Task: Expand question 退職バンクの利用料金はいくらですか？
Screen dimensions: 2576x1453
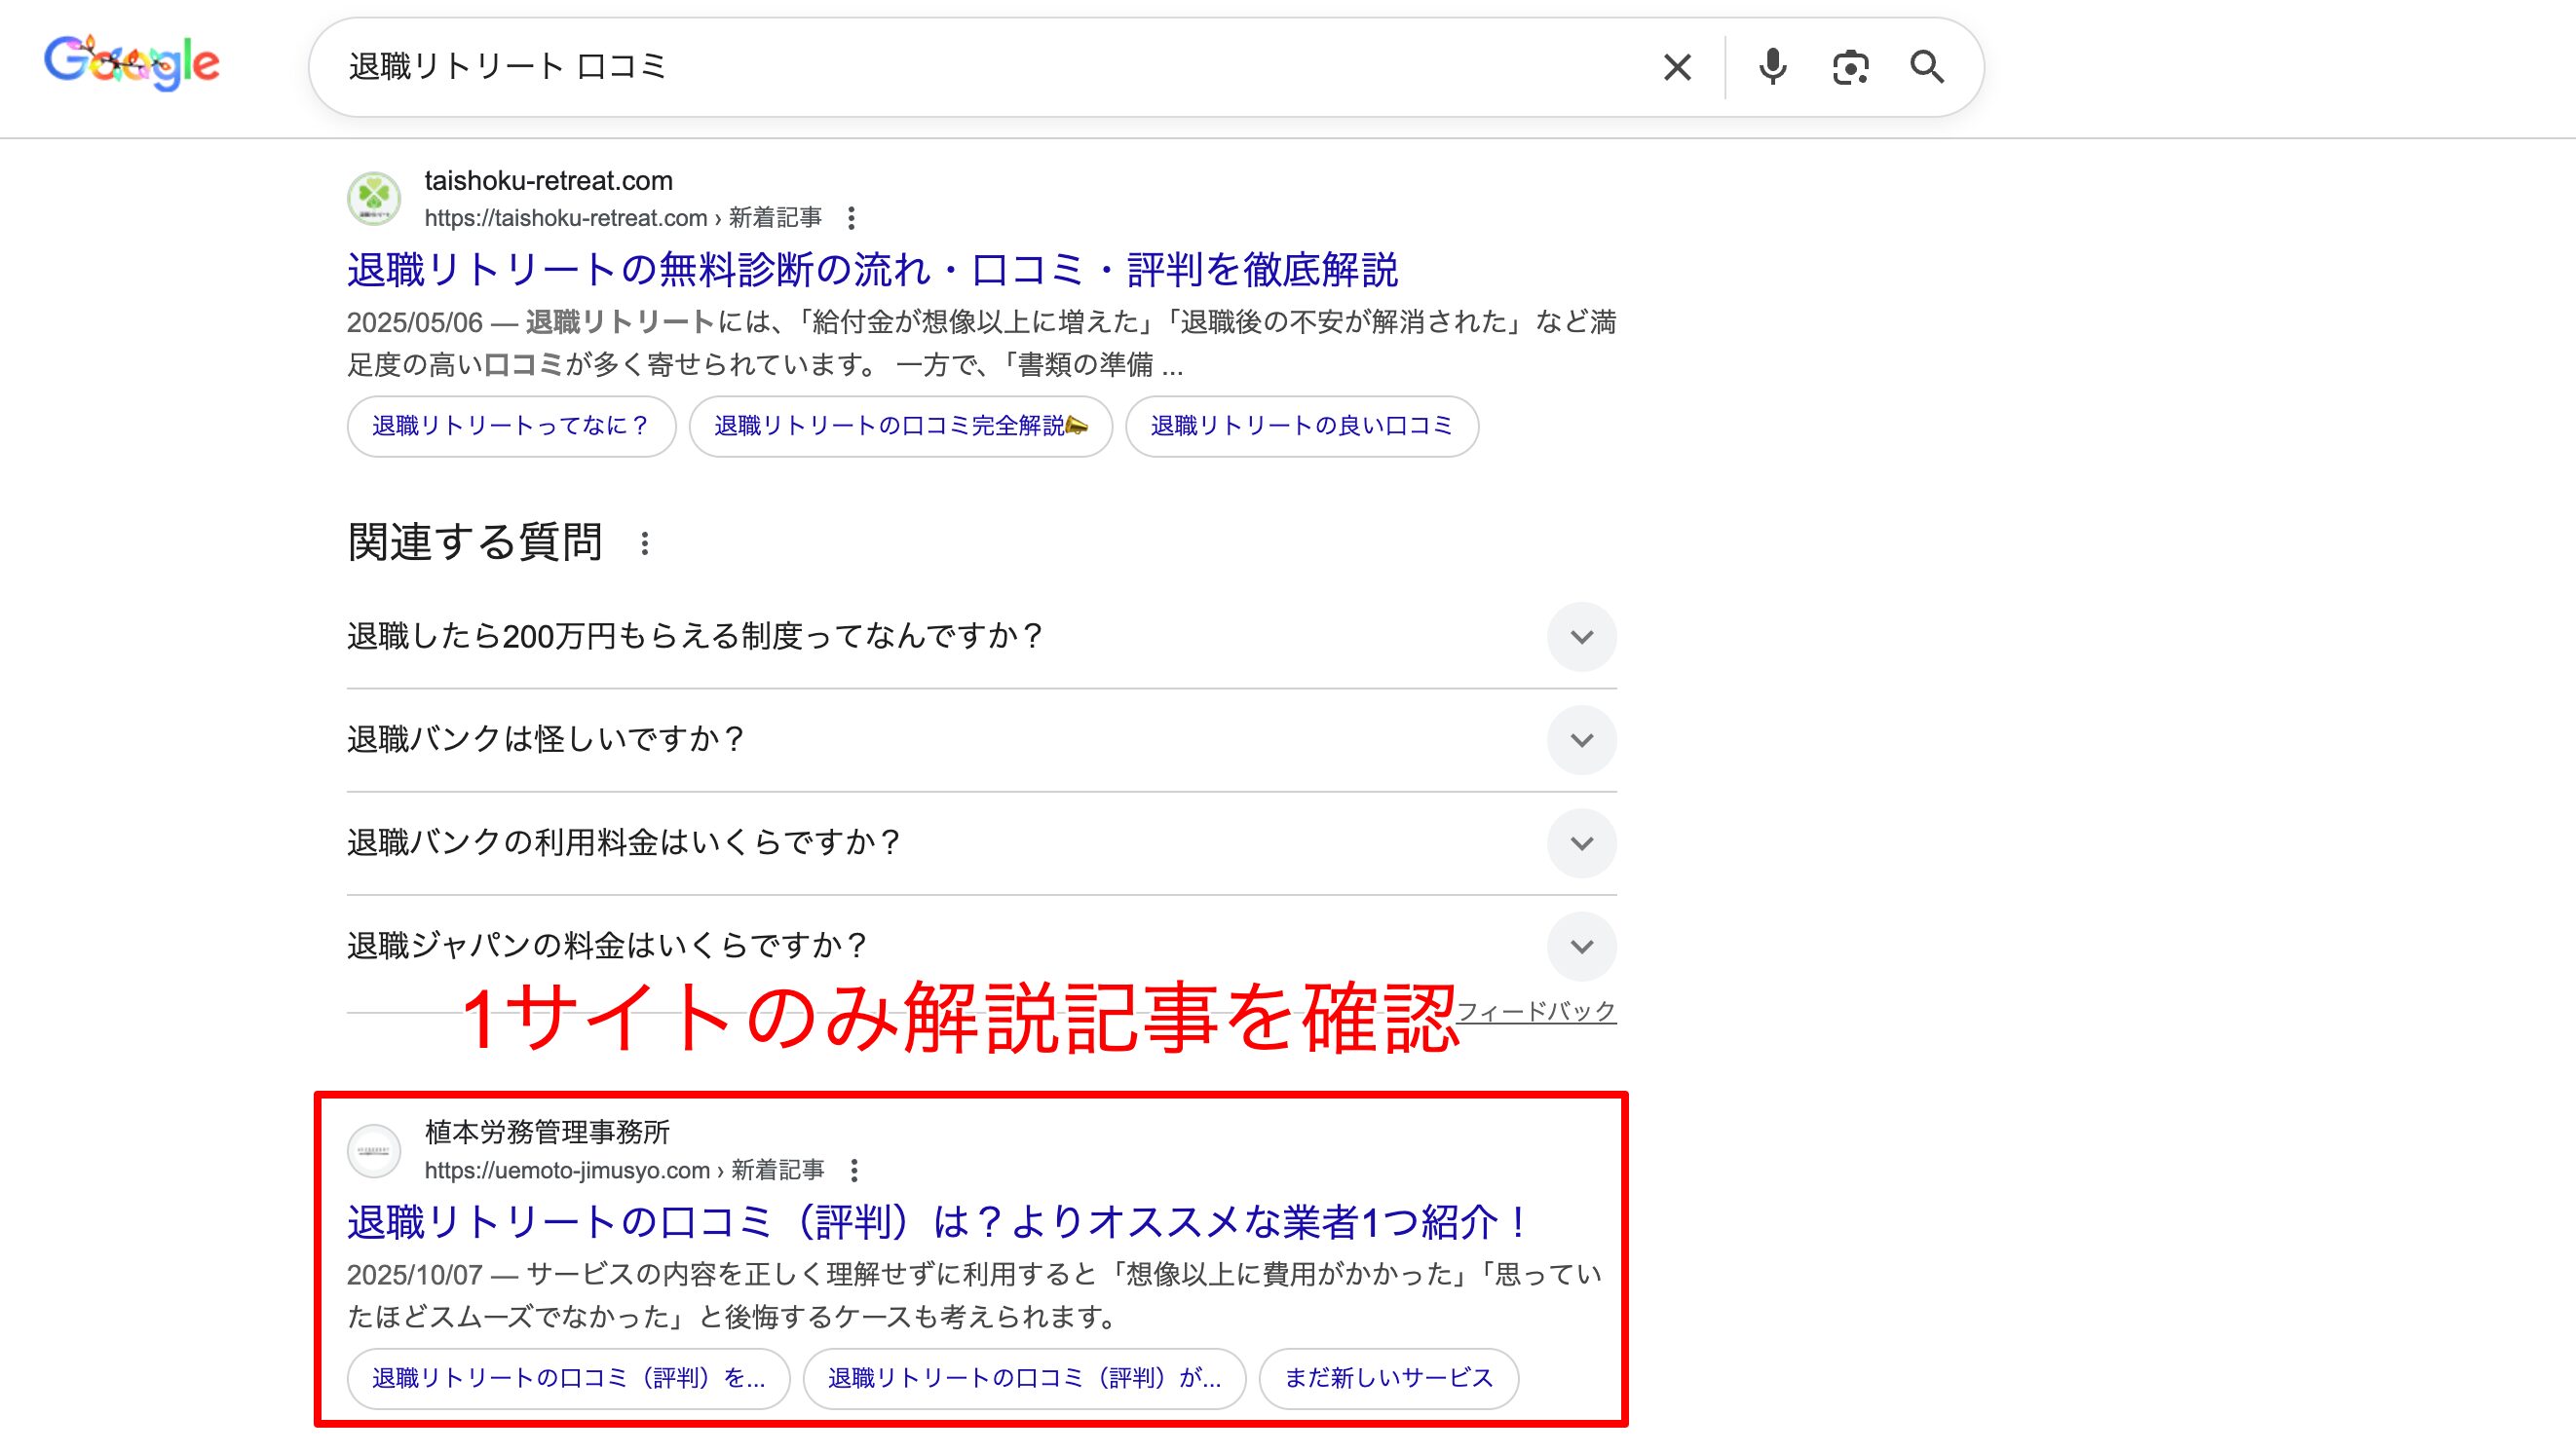Action: click(981, 842)
